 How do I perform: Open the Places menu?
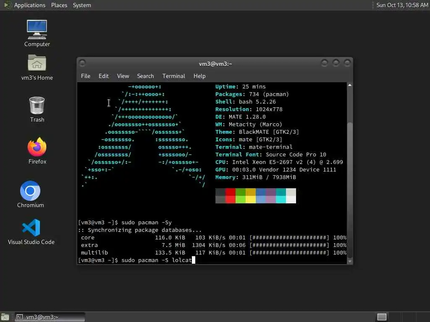click(x=59, y=5)
